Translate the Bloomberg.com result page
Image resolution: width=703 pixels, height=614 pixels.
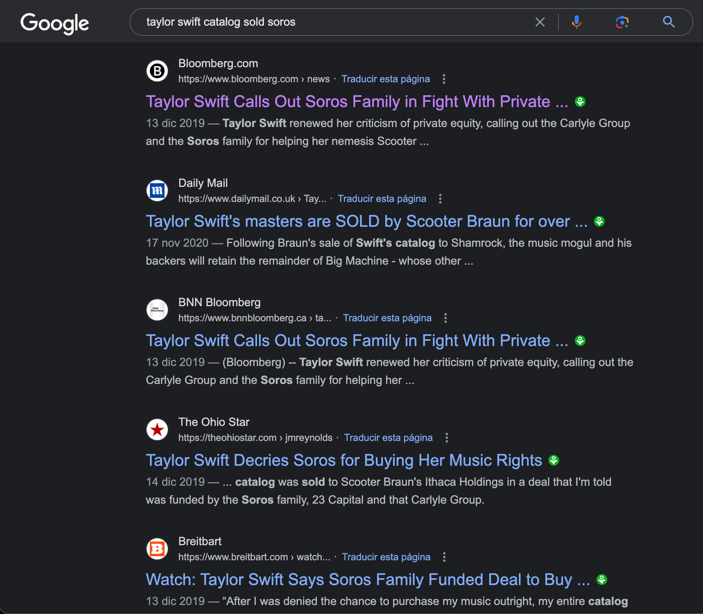[385, 79]
